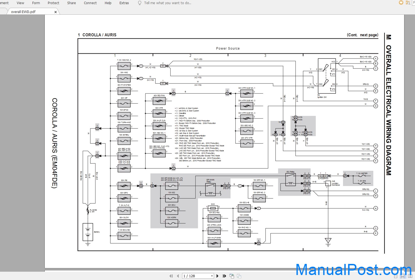Image resolution: width=415 pixels, height=280 pixels.
Task: Open the folder search icon
Action: [x=408, y=3]
